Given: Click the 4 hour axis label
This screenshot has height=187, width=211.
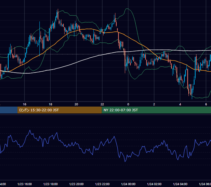Looking at the screenshot, I should [x=180, y=104].
